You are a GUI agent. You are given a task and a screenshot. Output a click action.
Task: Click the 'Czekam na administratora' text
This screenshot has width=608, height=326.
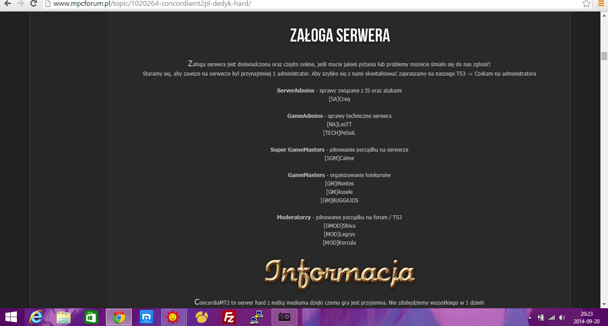pyautogui.click(x=505, y=74)
